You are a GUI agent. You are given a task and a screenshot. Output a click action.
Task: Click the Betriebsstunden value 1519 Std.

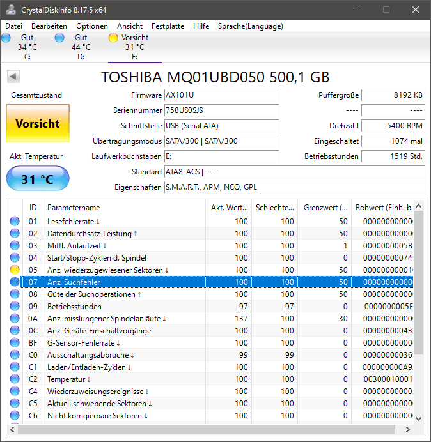pyautogui.click(x=393, y=156)
